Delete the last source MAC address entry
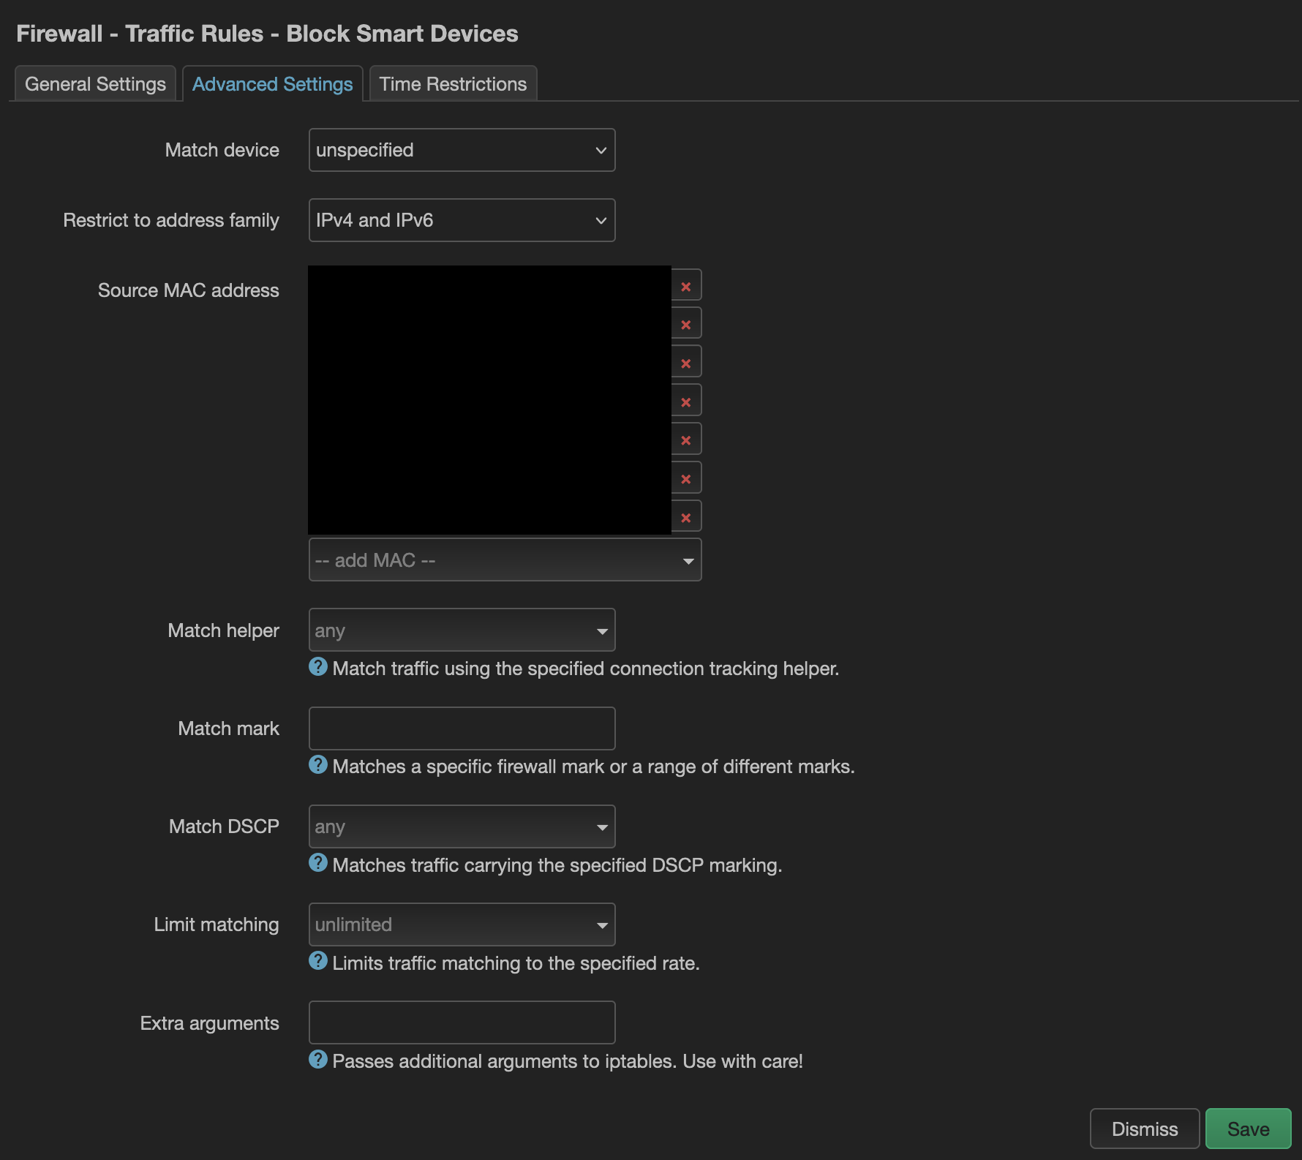The width and height of the screenshot is (1302, 1160). pos(686,517)
